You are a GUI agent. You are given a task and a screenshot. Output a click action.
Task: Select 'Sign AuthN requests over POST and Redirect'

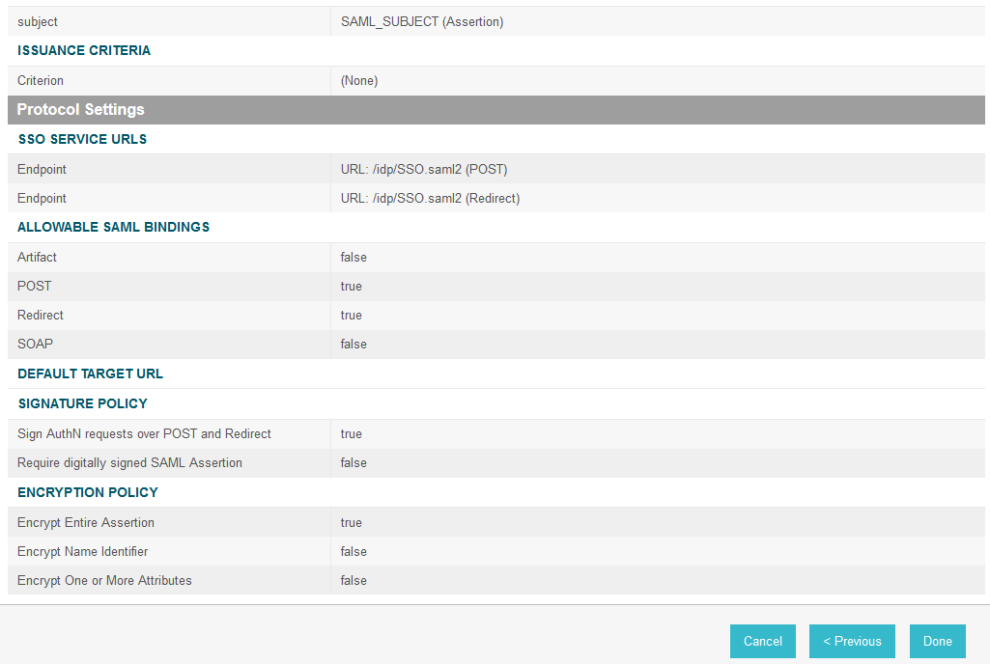coord(144,433)
